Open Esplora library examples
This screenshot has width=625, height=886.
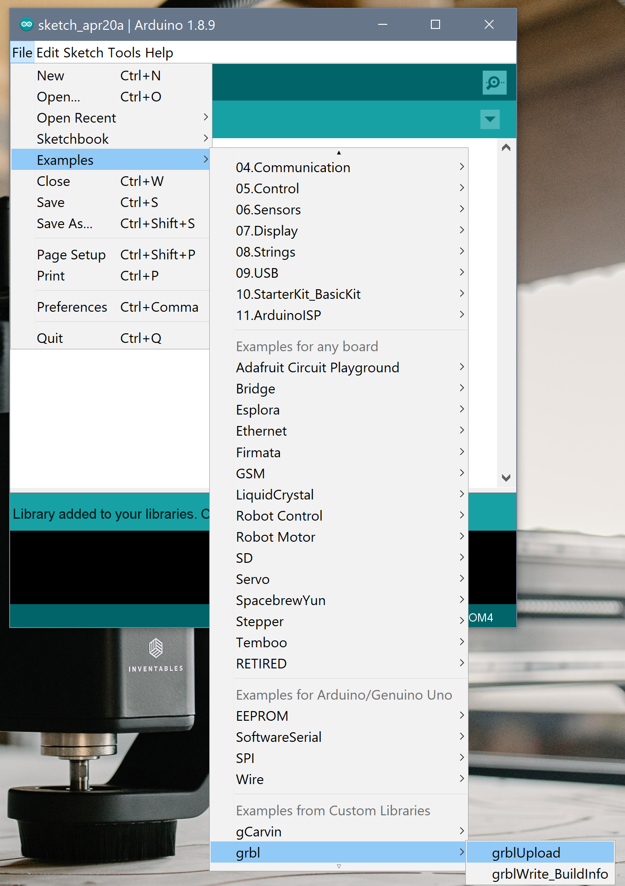(x=339, y=410)
